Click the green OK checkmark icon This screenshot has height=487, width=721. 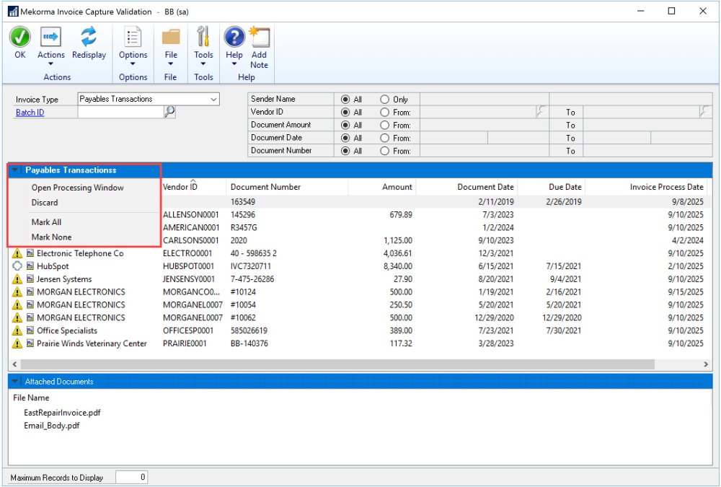point(20,37)
